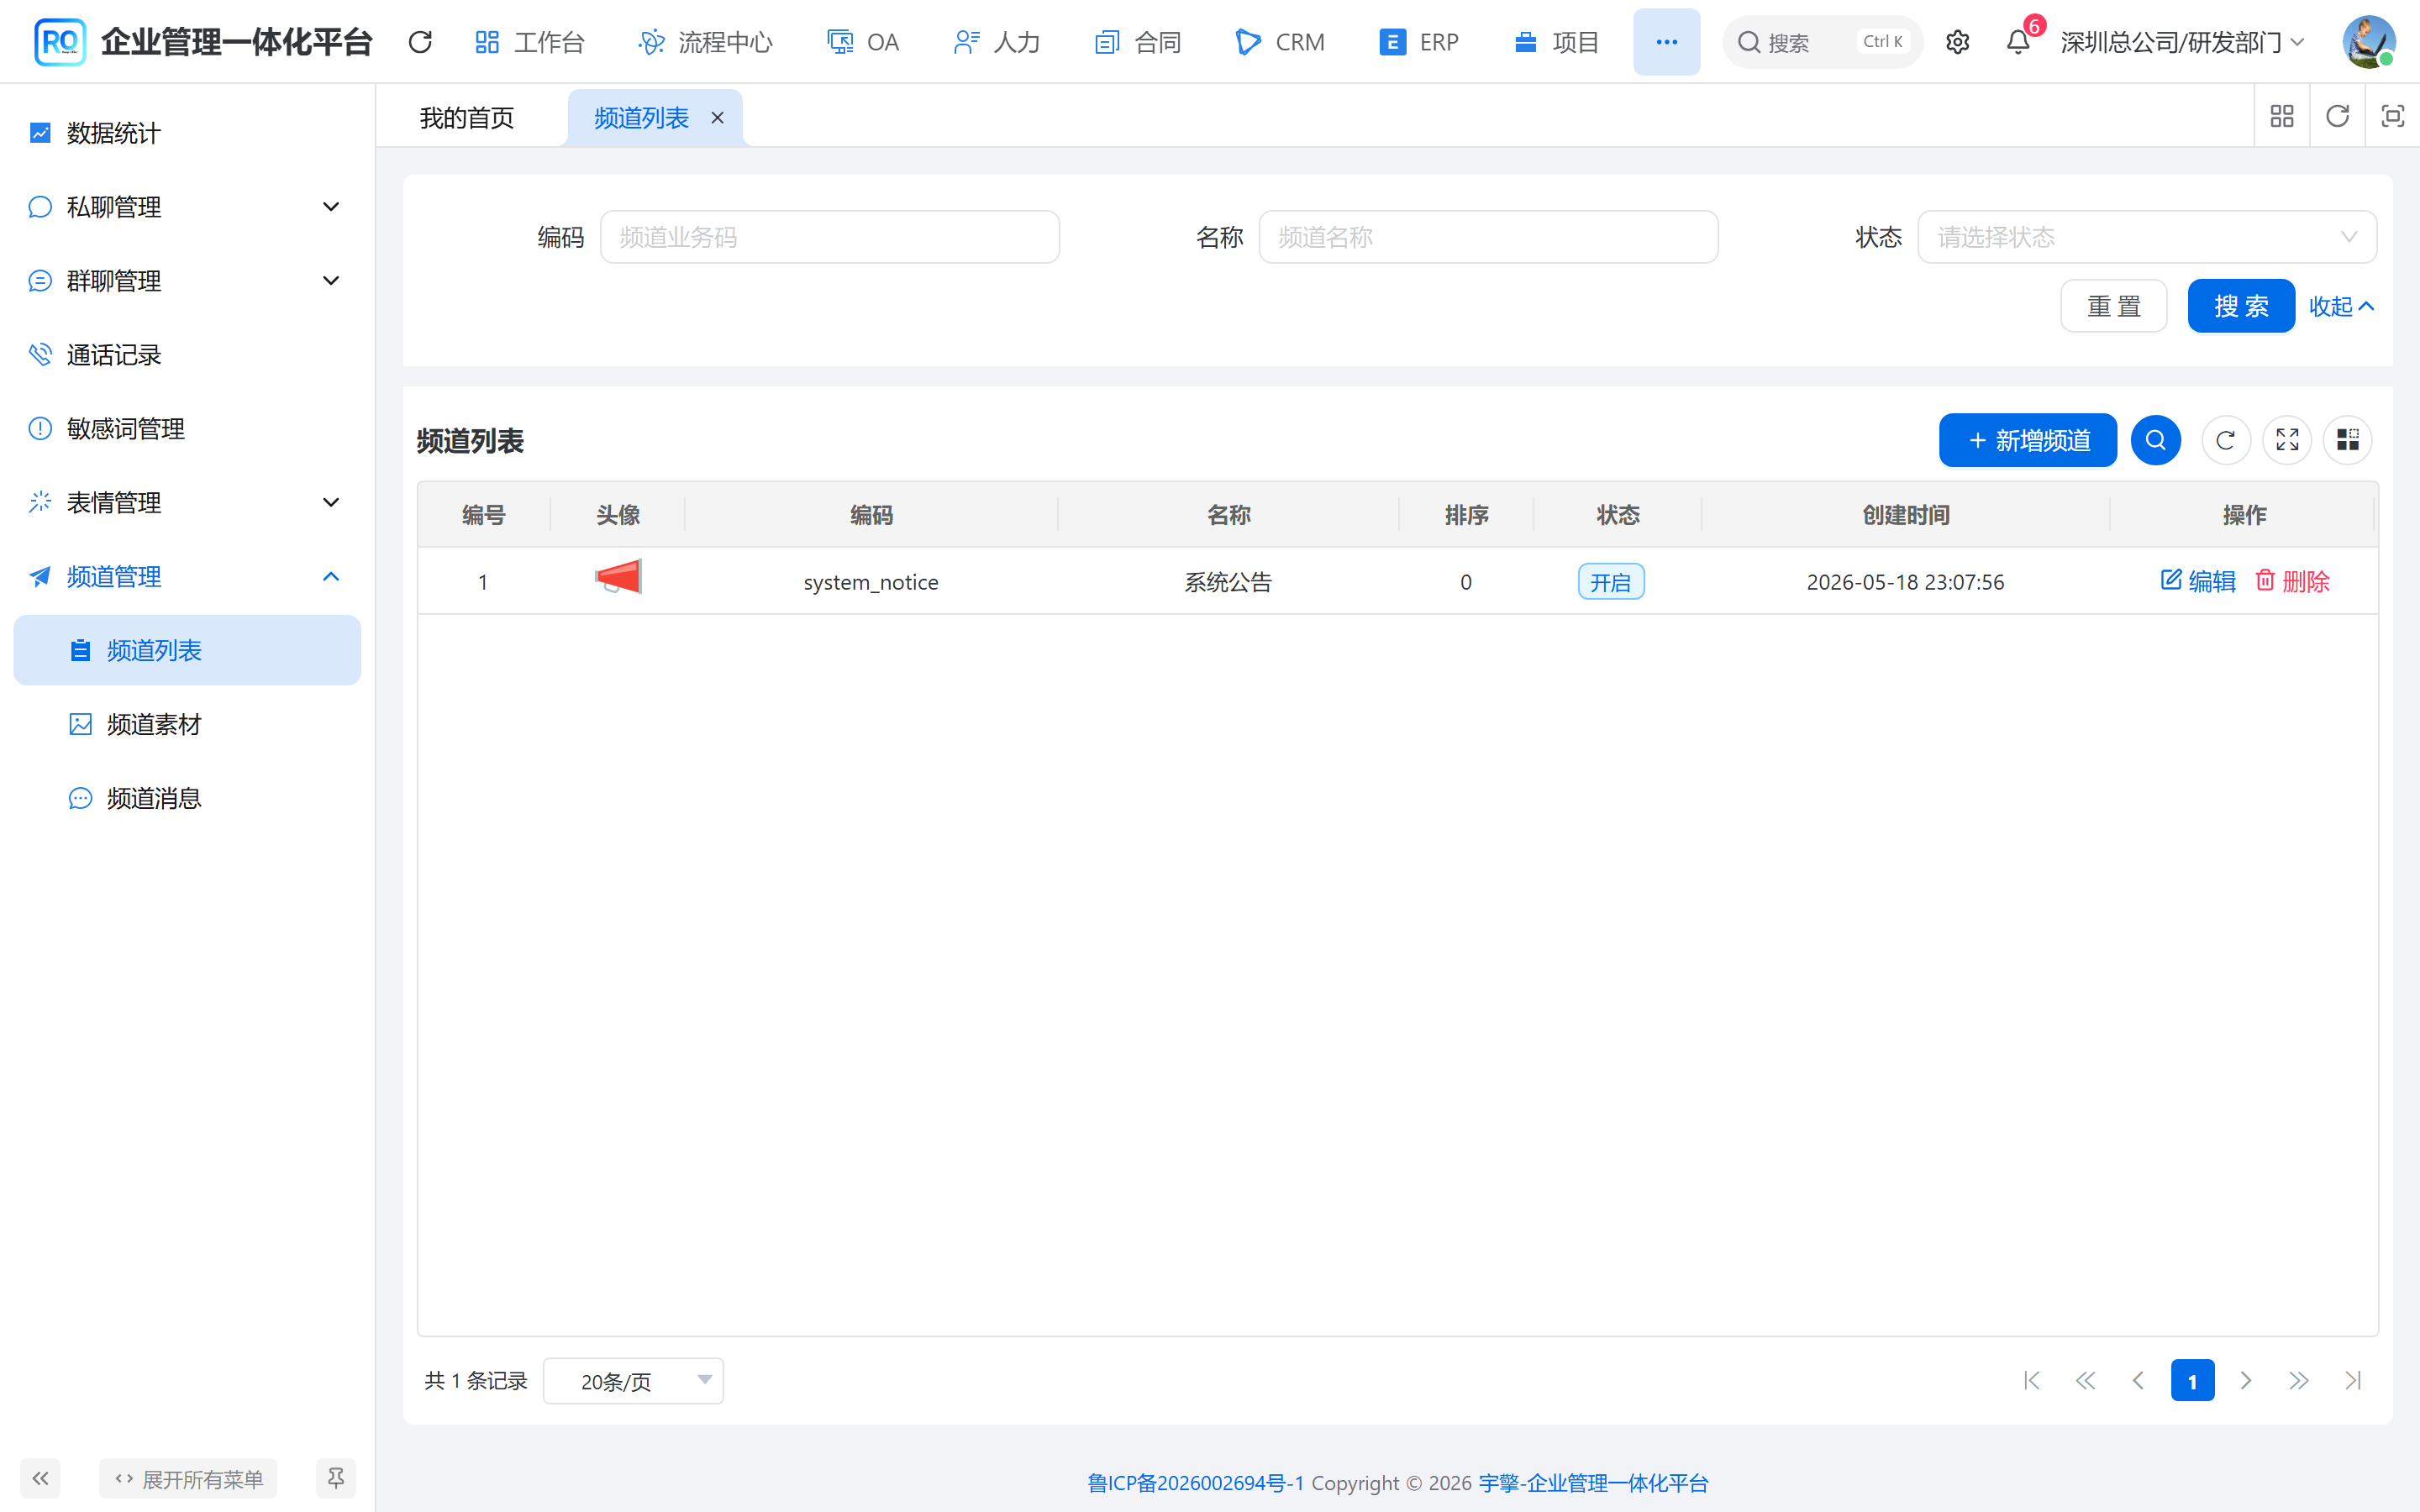The image size is (2420, 1512).
Task: Open the CRM module
Action: pyautogui.click(x=1280, y=42)
